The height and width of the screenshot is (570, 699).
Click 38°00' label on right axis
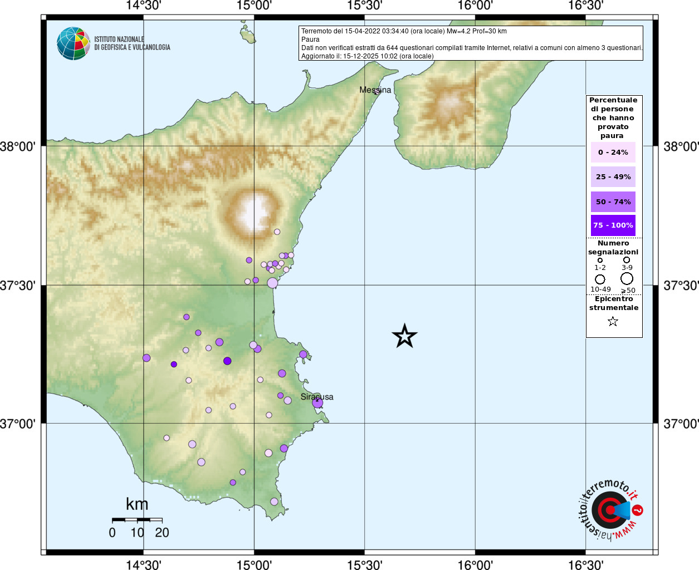[x=681, y=146]
